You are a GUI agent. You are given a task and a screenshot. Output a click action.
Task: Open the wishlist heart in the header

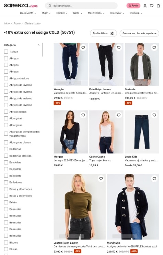click(x=152, y=6)
